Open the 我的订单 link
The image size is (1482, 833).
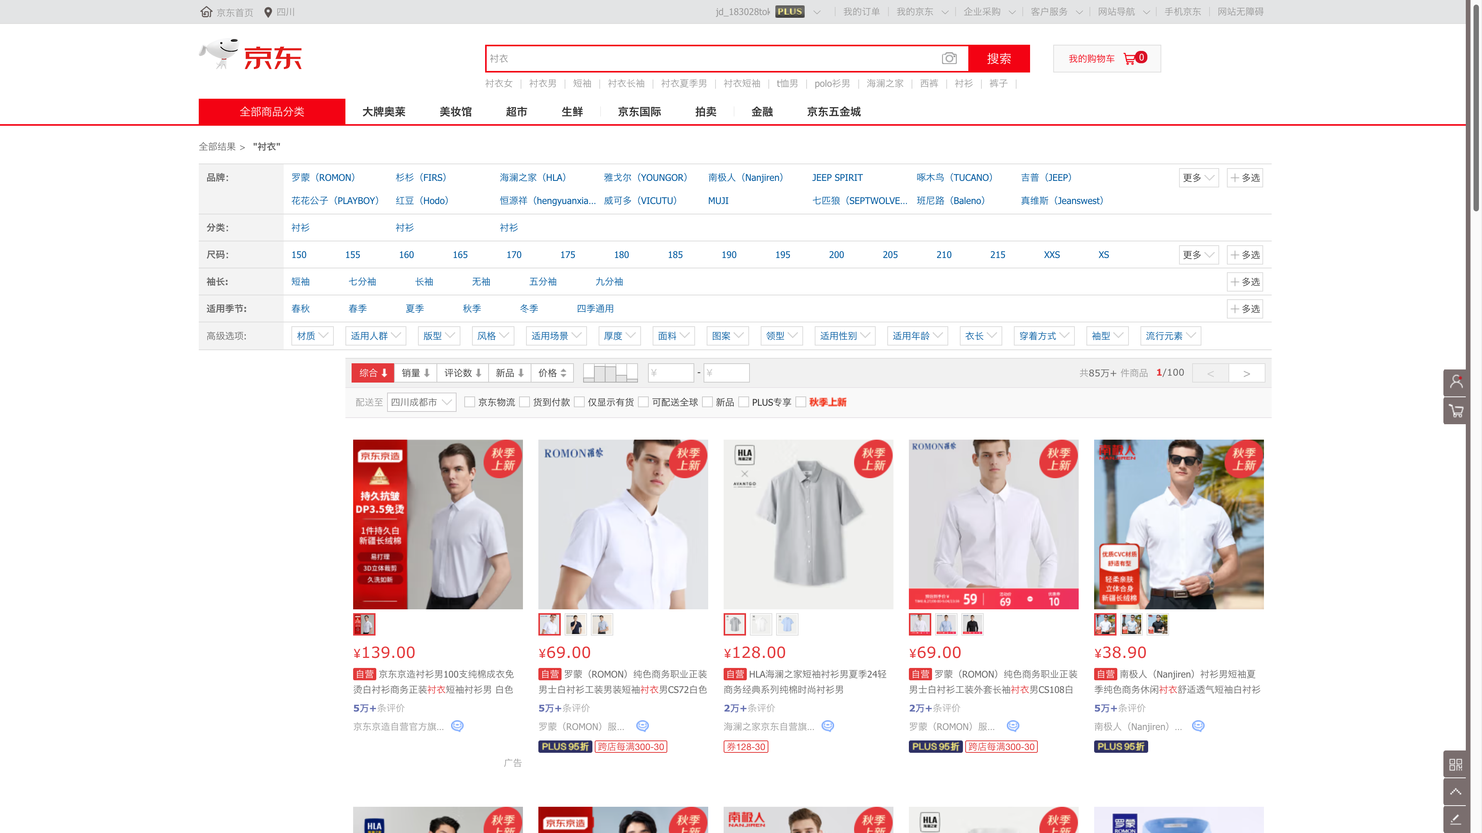(x=861, y=12)
